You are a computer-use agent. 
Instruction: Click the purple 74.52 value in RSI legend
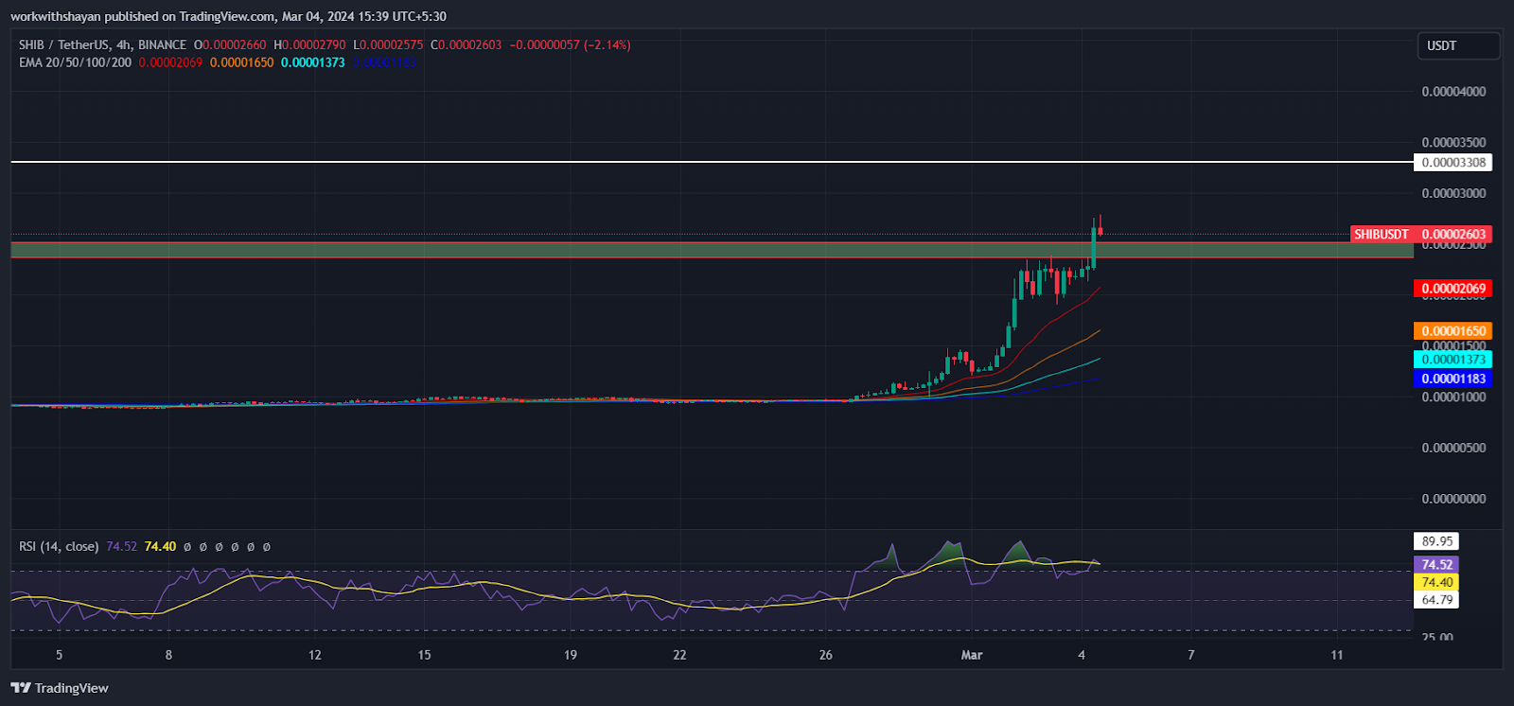(121, 546)
